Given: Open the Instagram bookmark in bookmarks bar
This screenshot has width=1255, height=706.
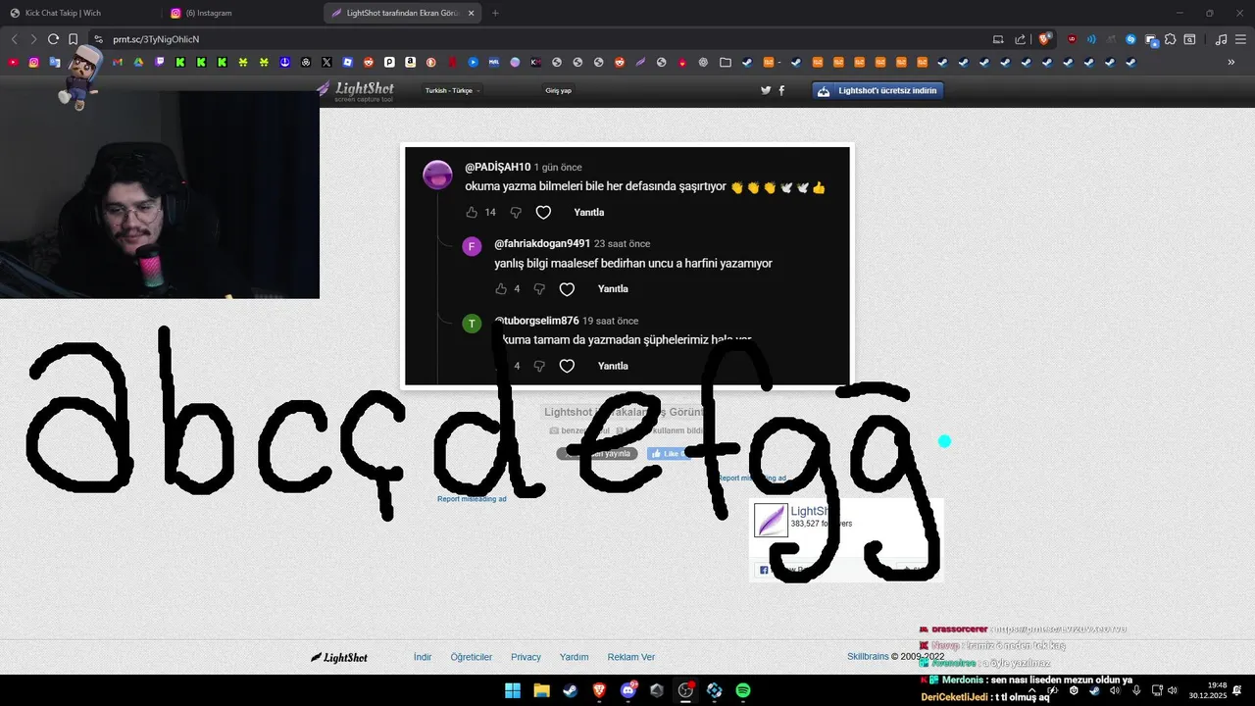Looking at the screenshot, I should click(x=33, y=62).
